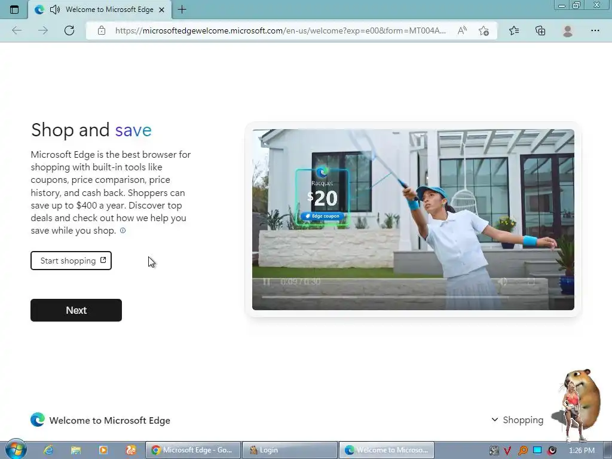Click the red V tray icon
612x459 pixels.
point(507,451)
